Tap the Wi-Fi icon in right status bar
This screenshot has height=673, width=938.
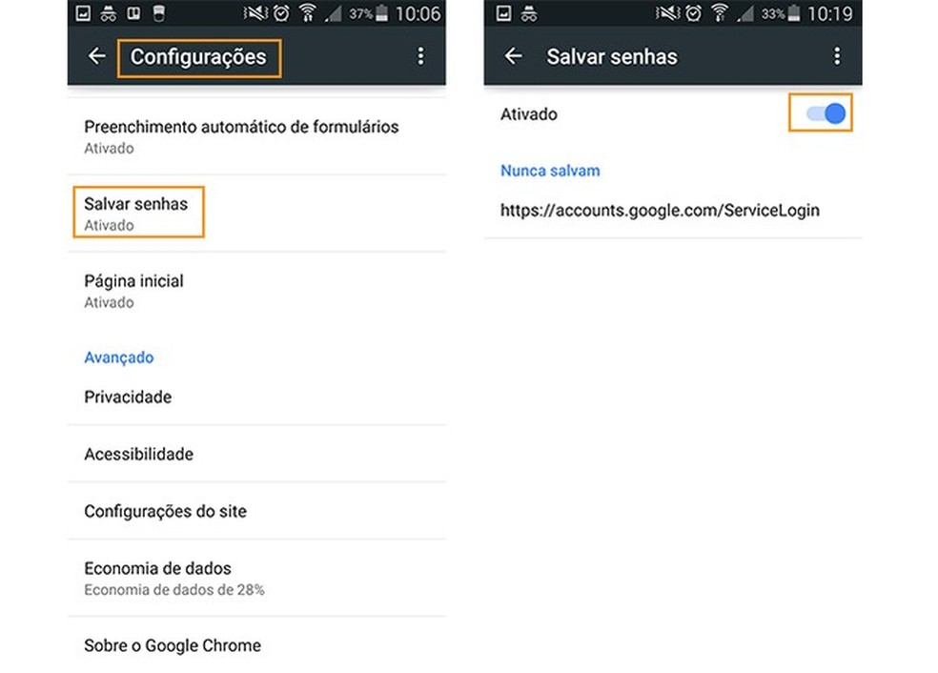click(x=720, y=13)
